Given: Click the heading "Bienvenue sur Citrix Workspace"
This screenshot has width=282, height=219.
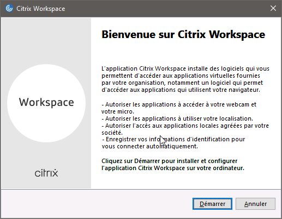Looking at the screenshot, I should 183,34.
